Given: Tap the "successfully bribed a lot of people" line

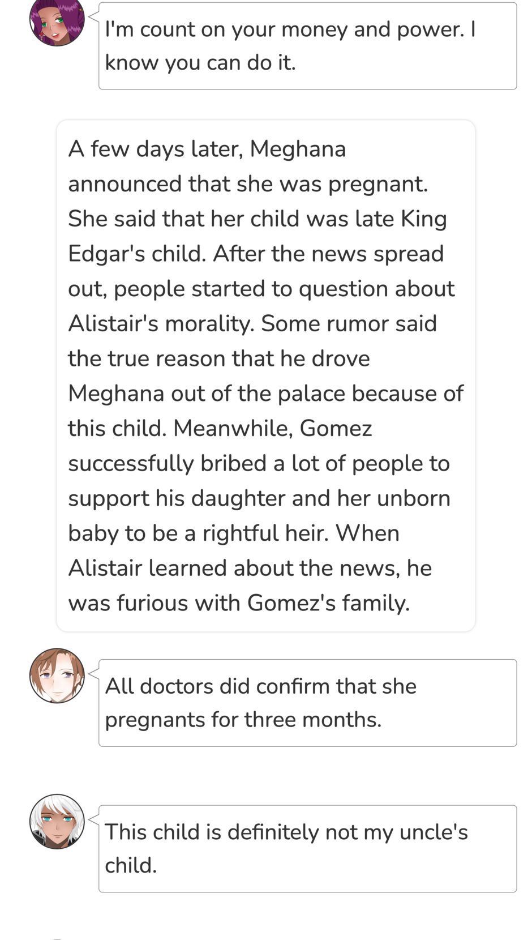Looking at the screenshot, I should click(x=259, y=464).
